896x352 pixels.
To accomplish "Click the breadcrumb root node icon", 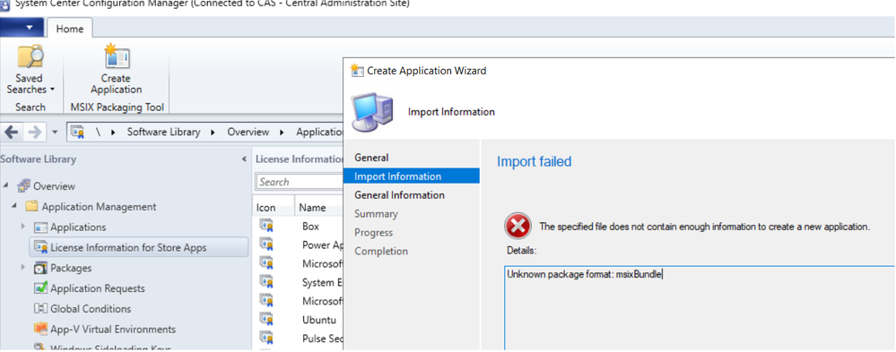I will 78,132.
